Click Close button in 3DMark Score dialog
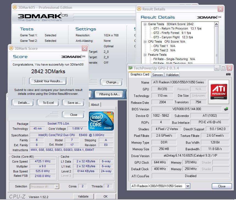Viewport: 236px width, 200px height. 74,115
